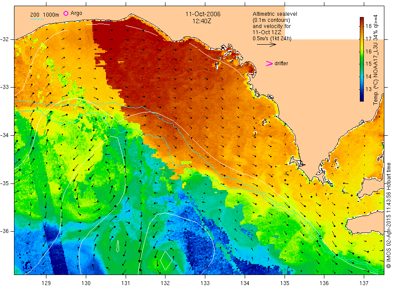Click the cyan 200m depth contour legend line
This screenshot has height=289, width=394.
point(37,18)
